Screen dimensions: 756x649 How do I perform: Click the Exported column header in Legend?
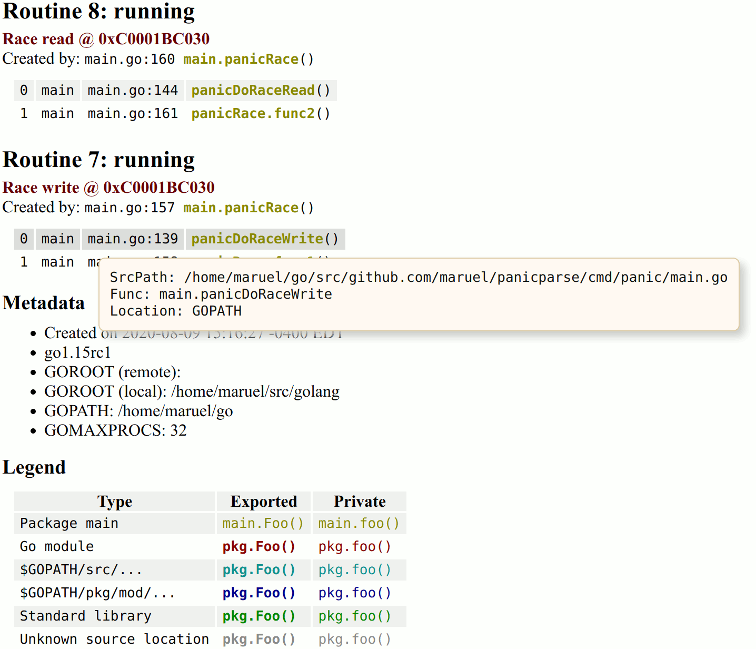[263, 501]
